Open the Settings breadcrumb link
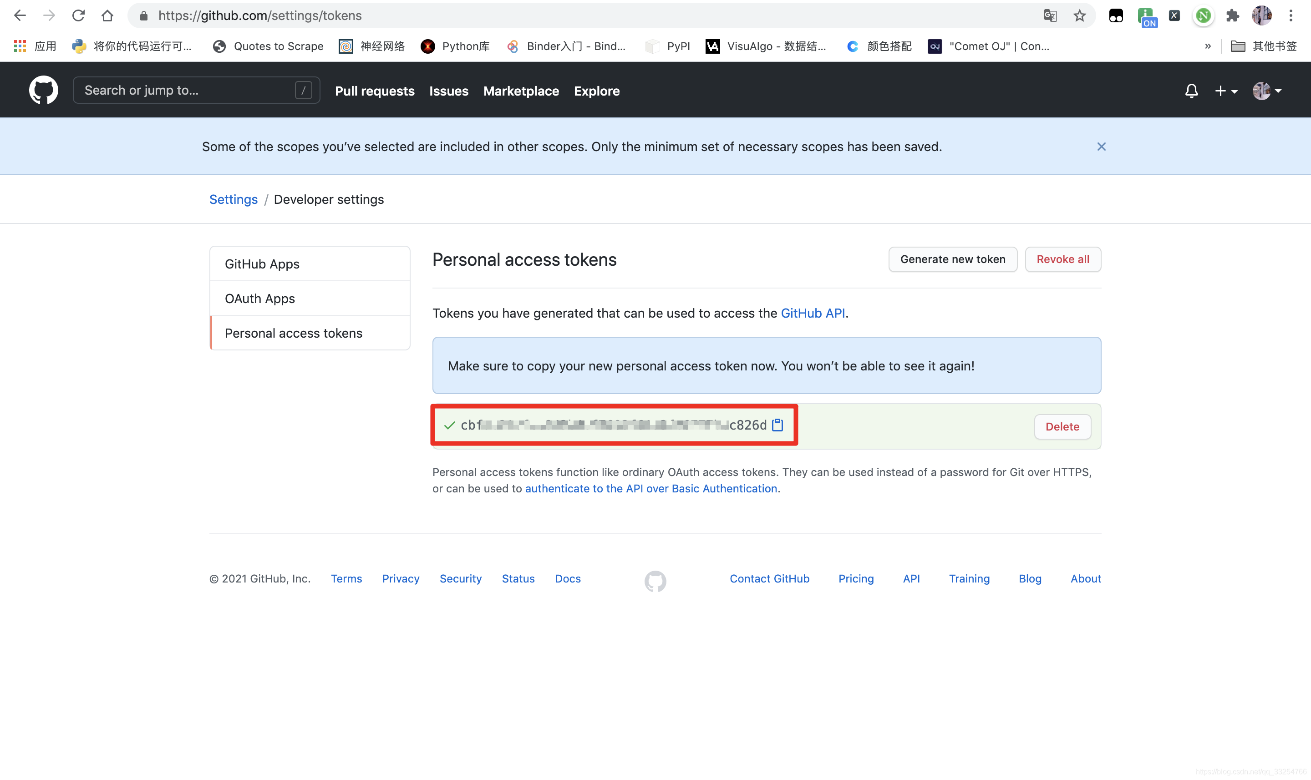Viewport: 1311px width, 780px height. coord(234,199)
